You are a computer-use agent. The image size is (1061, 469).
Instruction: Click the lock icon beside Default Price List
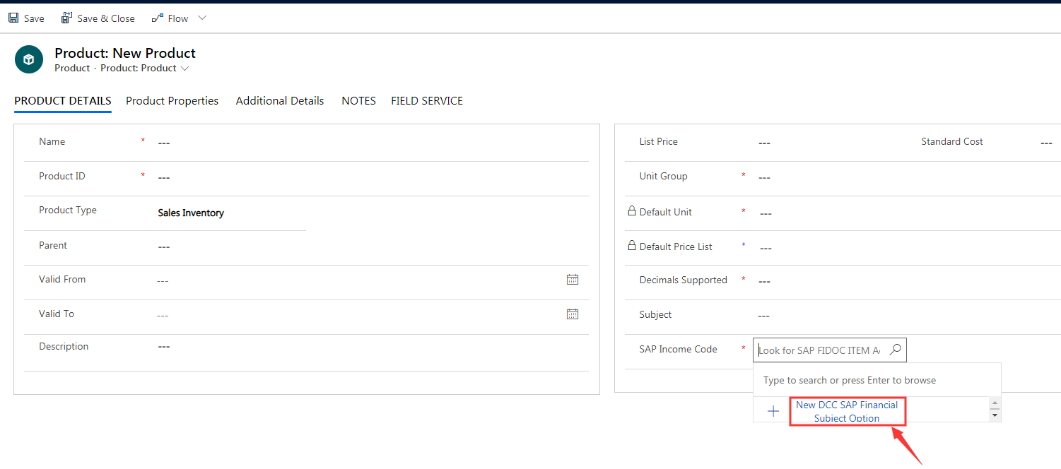632,246
